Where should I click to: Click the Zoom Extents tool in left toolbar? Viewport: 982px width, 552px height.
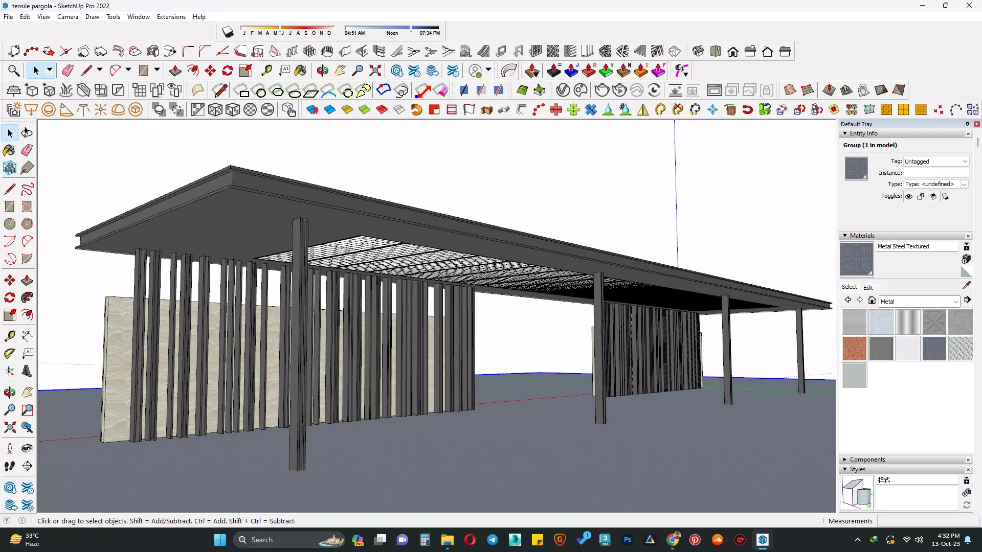[x=9, y=427]
